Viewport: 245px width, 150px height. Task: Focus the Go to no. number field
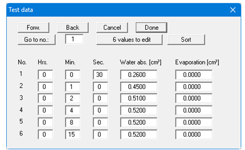(74, 39)
